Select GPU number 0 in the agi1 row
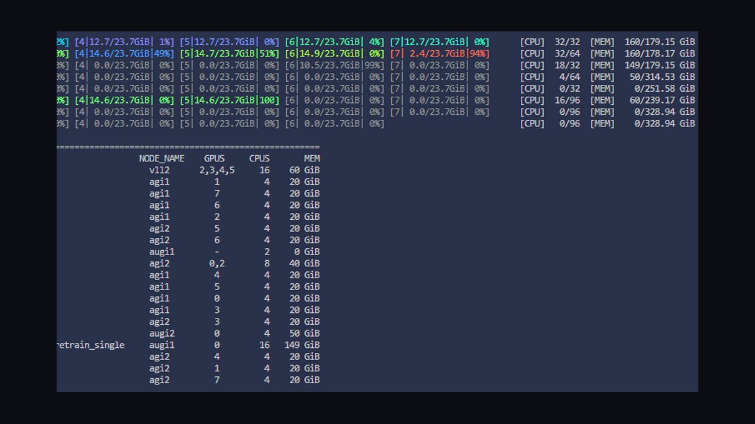Image resolution: width=755 pixels, height=424 pixels. [217, 298]
